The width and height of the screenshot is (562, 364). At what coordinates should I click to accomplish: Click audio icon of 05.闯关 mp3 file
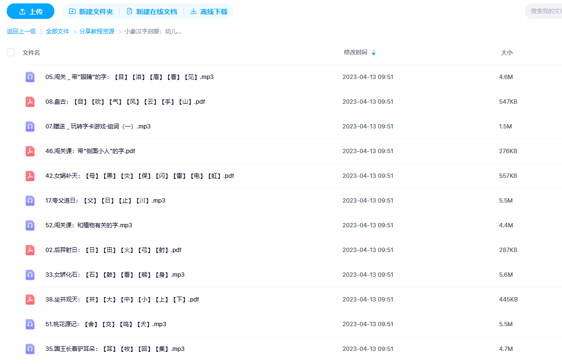(x=30, y=77)
